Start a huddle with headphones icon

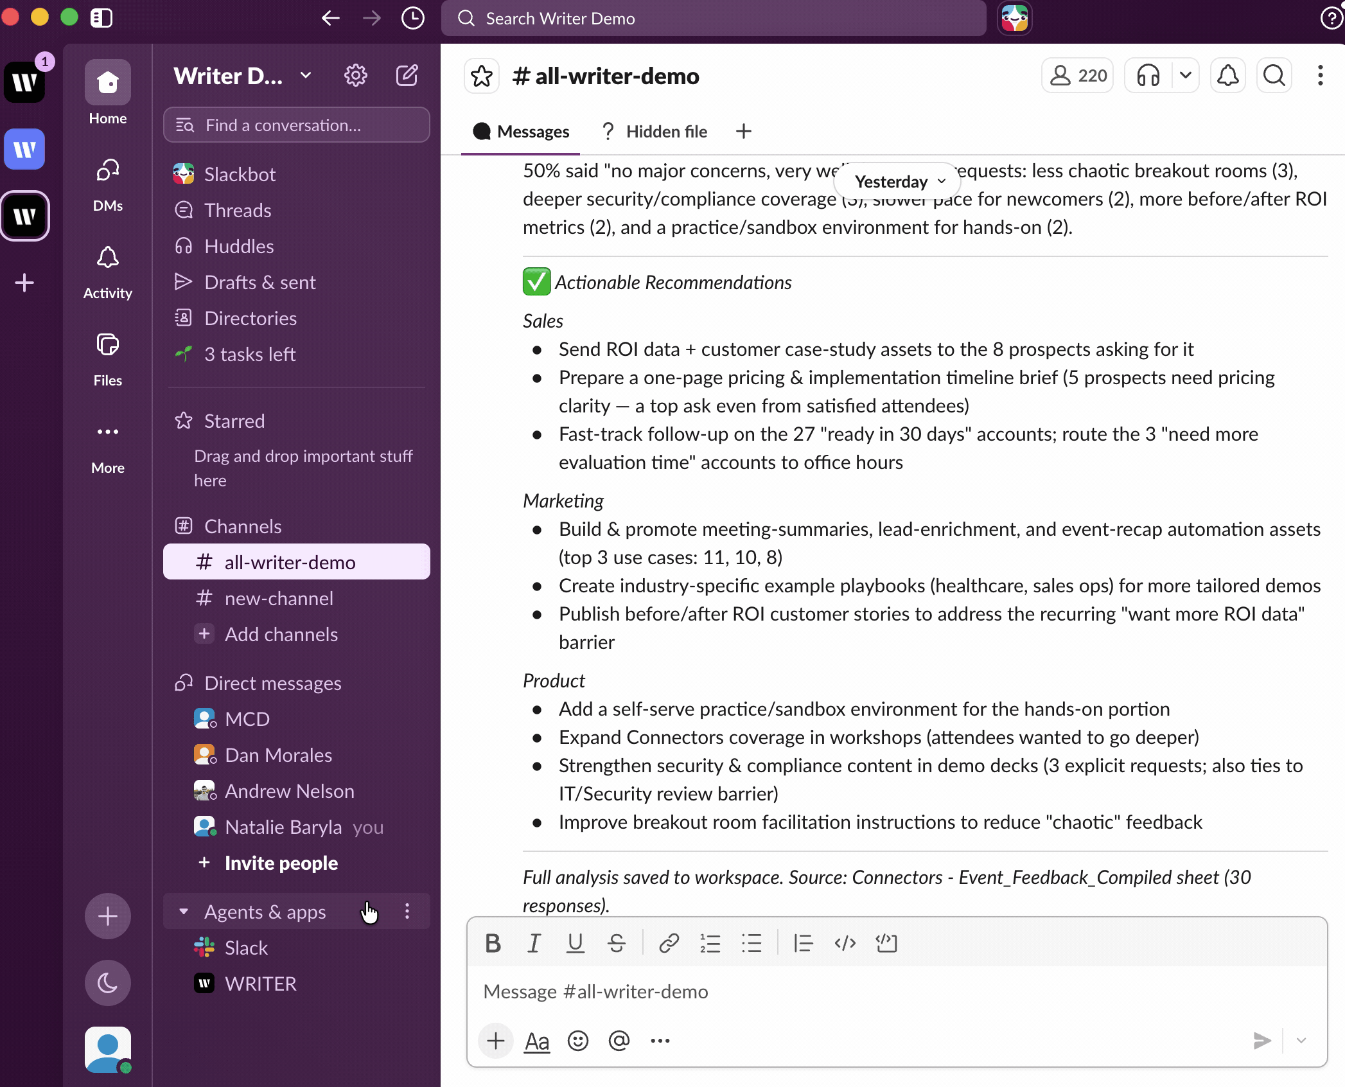pos(1148,76)
